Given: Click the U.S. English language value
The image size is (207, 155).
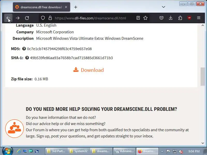Looking at the screenshot, I should coord(46,25).
